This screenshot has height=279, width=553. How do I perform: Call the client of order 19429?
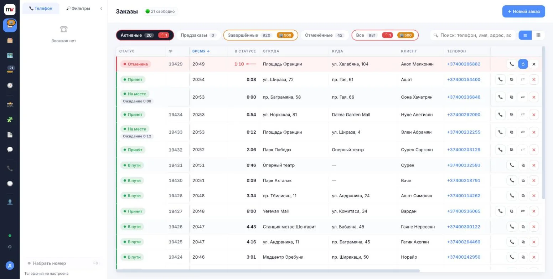(512, 64)
